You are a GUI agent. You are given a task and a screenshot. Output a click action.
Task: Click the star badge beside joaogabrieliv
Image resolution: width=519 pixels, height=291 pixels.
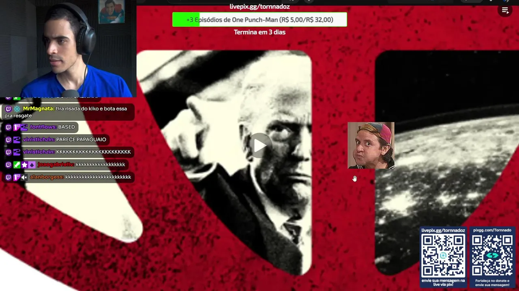click(24, 165)
